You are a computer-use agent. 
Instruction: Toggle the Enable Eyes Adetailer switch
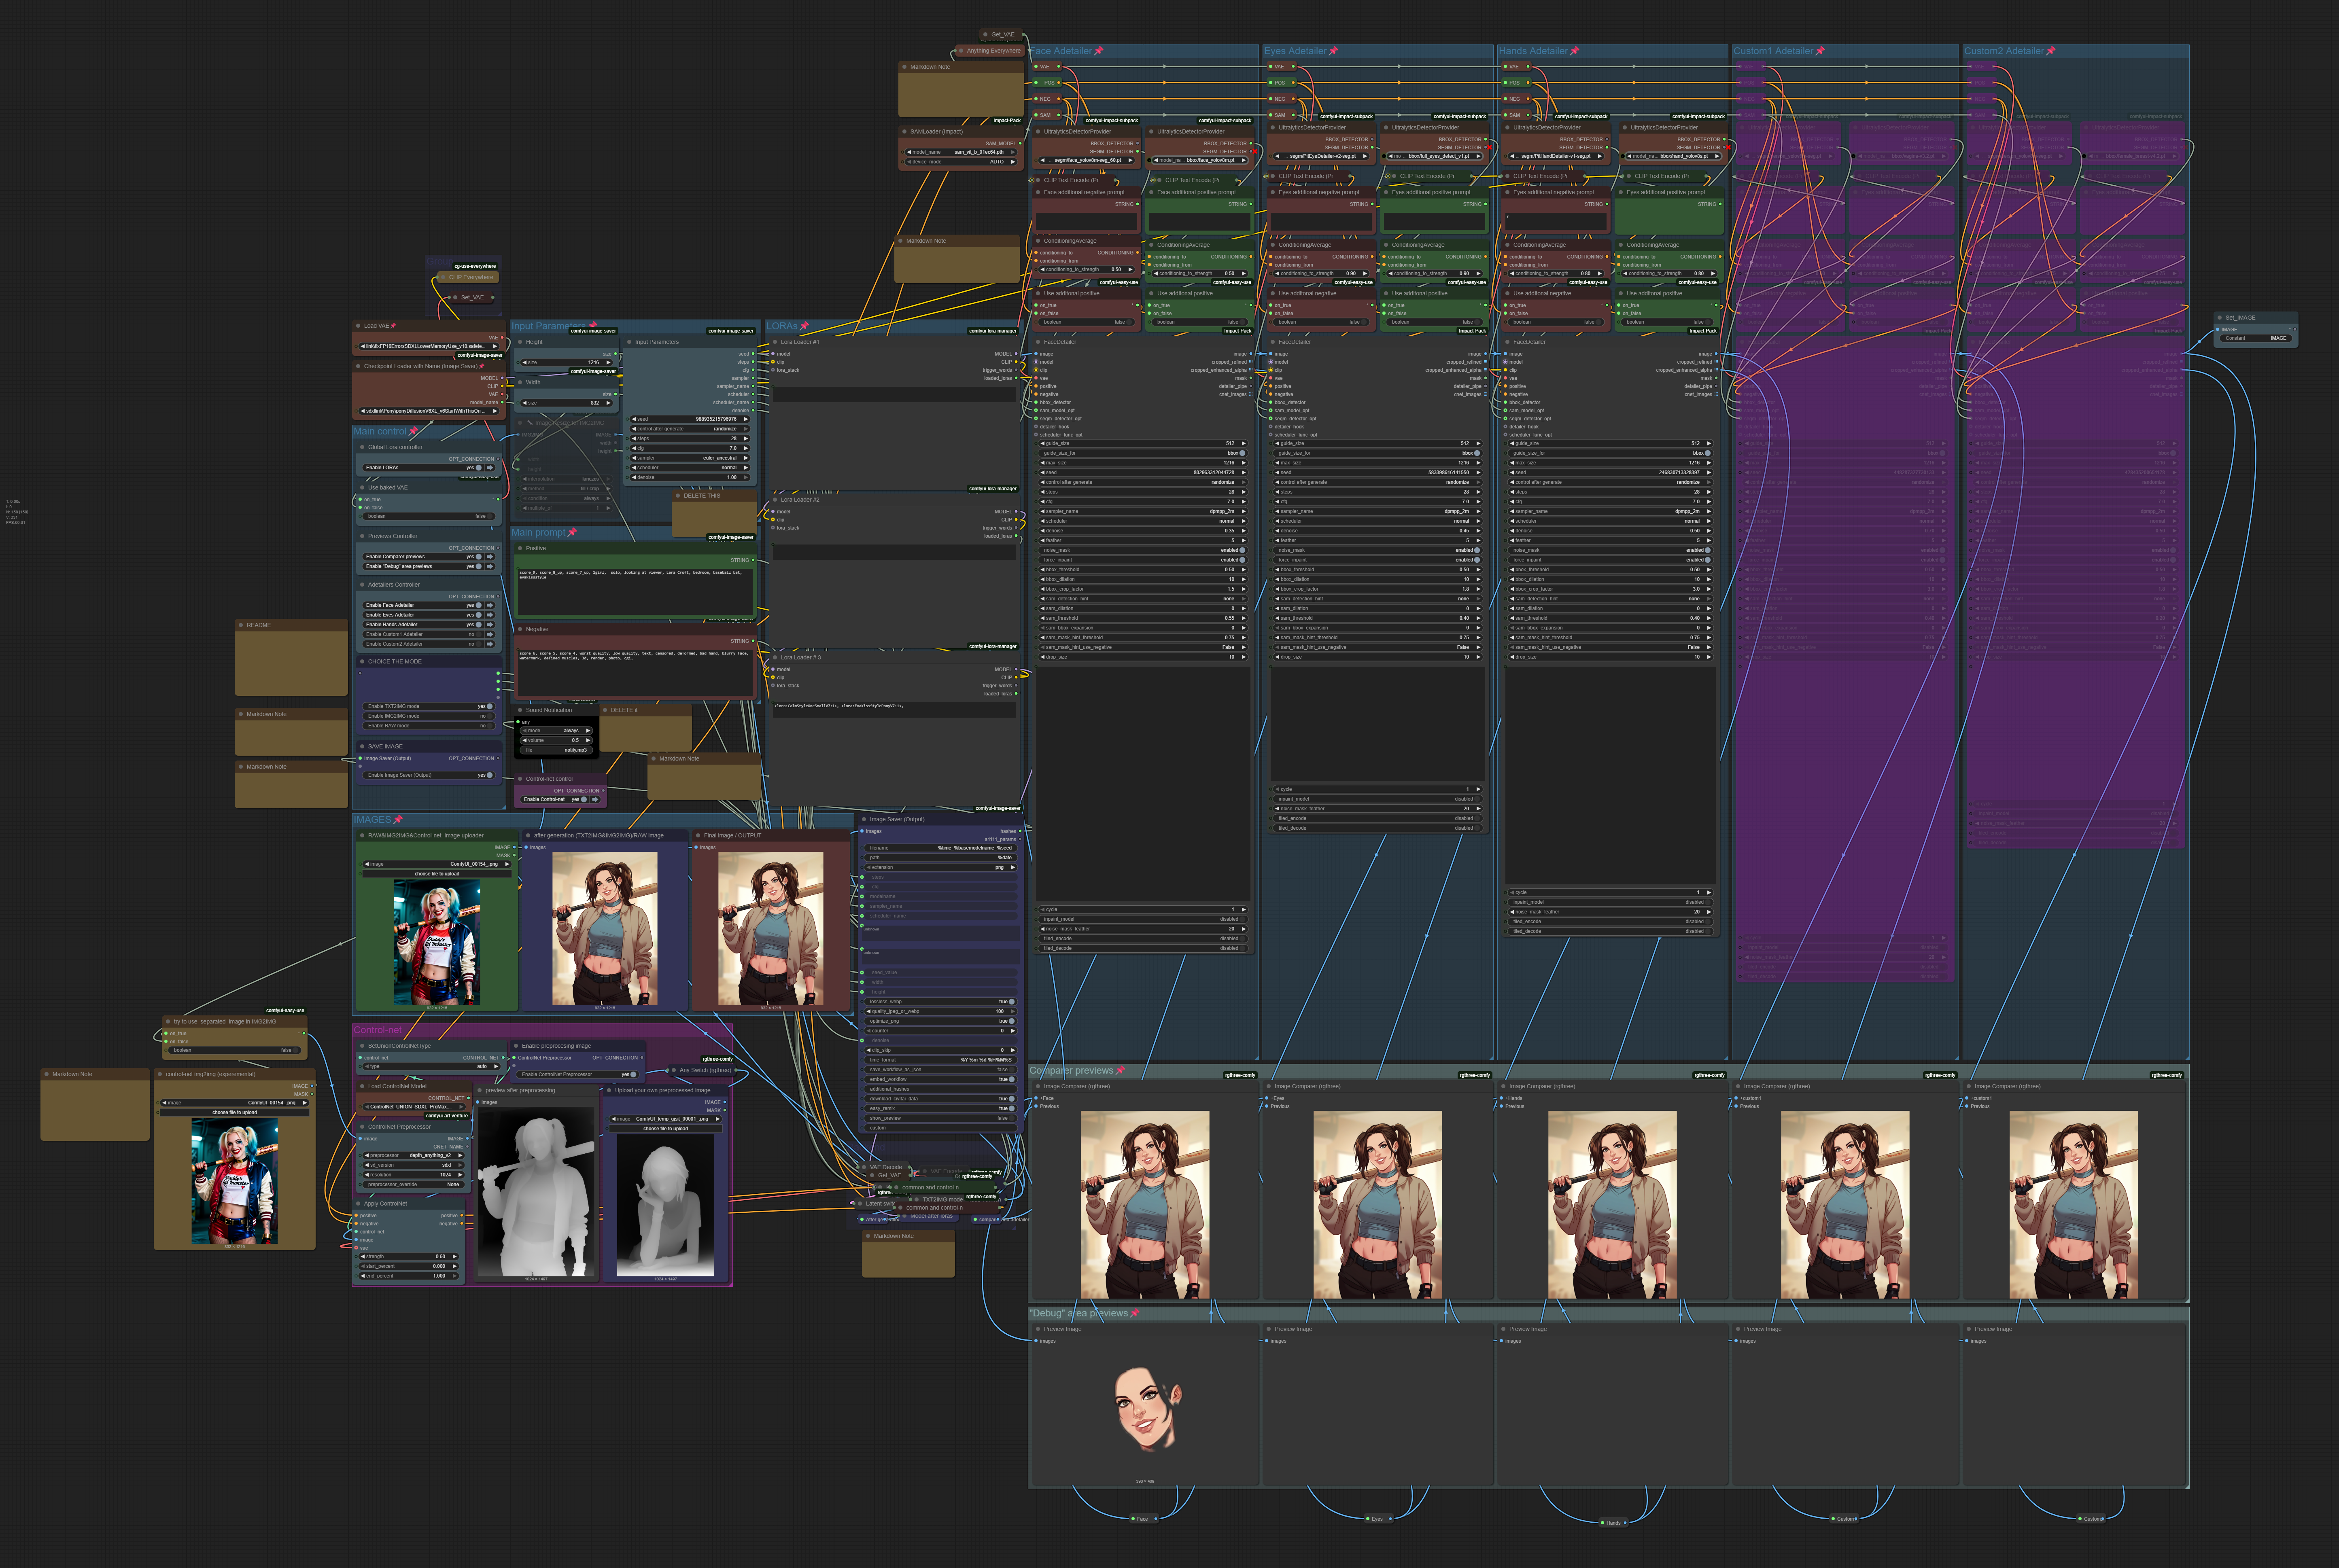(x=479, y=615)
